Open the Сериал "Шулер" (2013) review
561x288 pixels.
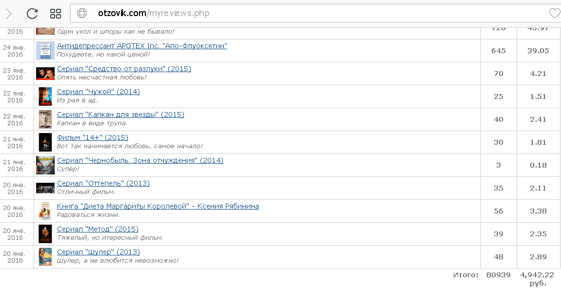tap(98, 252)
